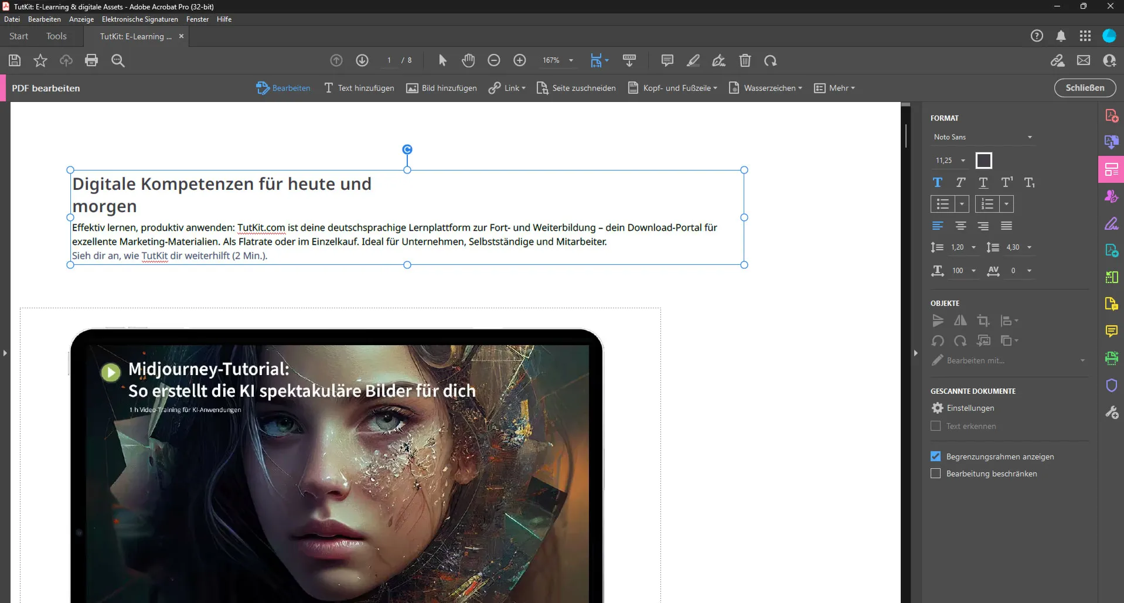Rotate the page clockwise
This screenshot has width=1124, height=603.
click(x=771, y=60)
